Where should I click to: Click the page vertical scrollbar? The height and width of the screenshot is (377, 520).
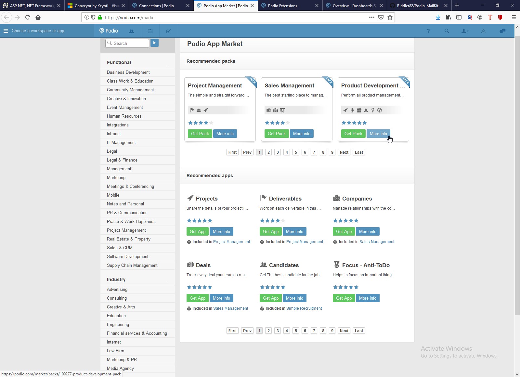click(517, 175)
